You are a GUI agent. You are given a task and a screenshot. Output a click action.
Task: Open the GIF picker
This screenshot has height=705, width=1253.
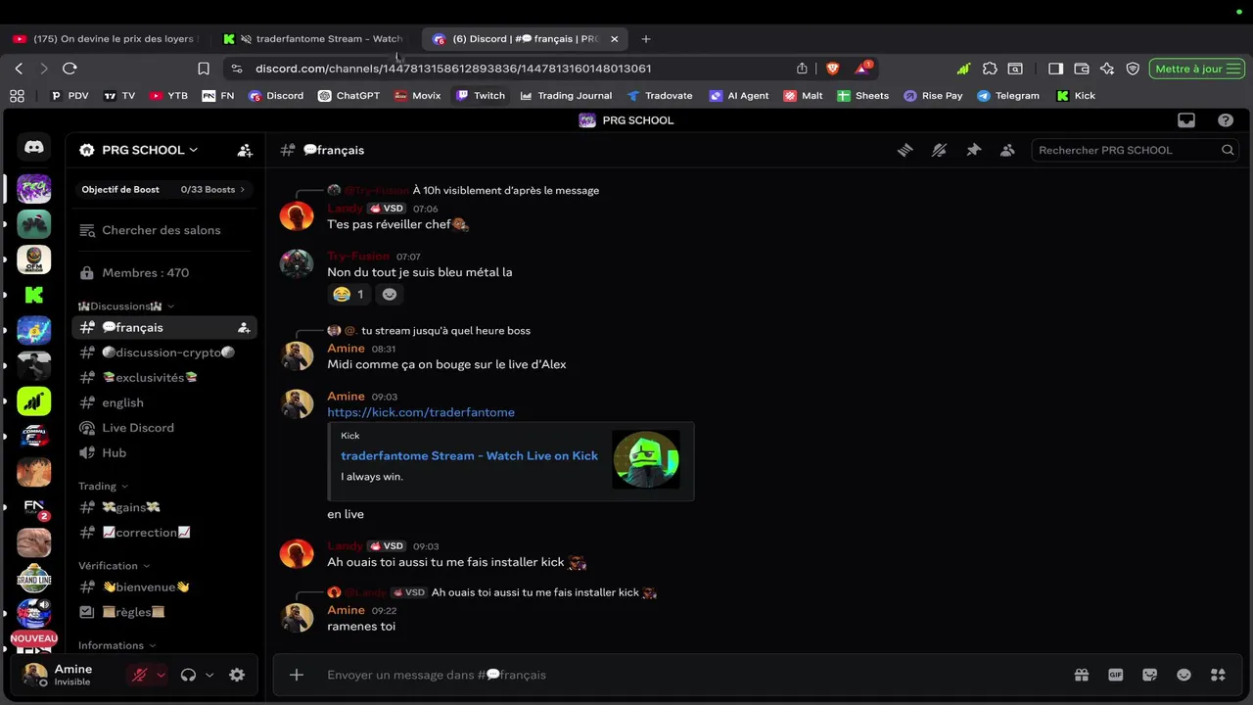click(x=1115, y=675)
